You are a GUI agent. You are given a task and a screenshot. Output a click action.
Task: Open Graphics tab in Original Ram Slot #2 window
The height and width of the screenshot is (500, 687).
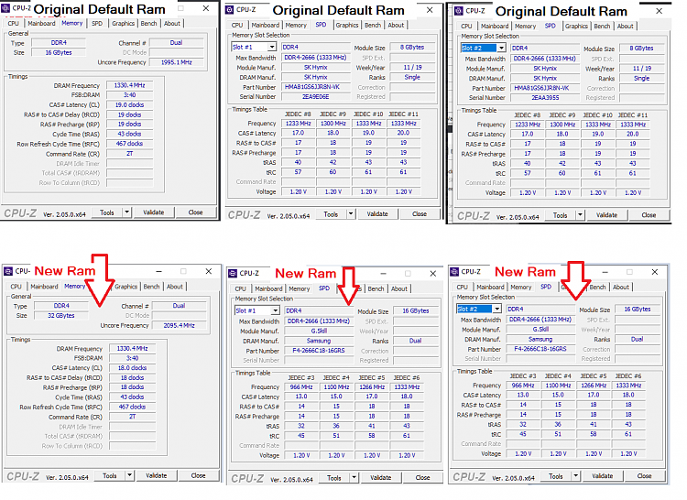click(x=576, y=27)
